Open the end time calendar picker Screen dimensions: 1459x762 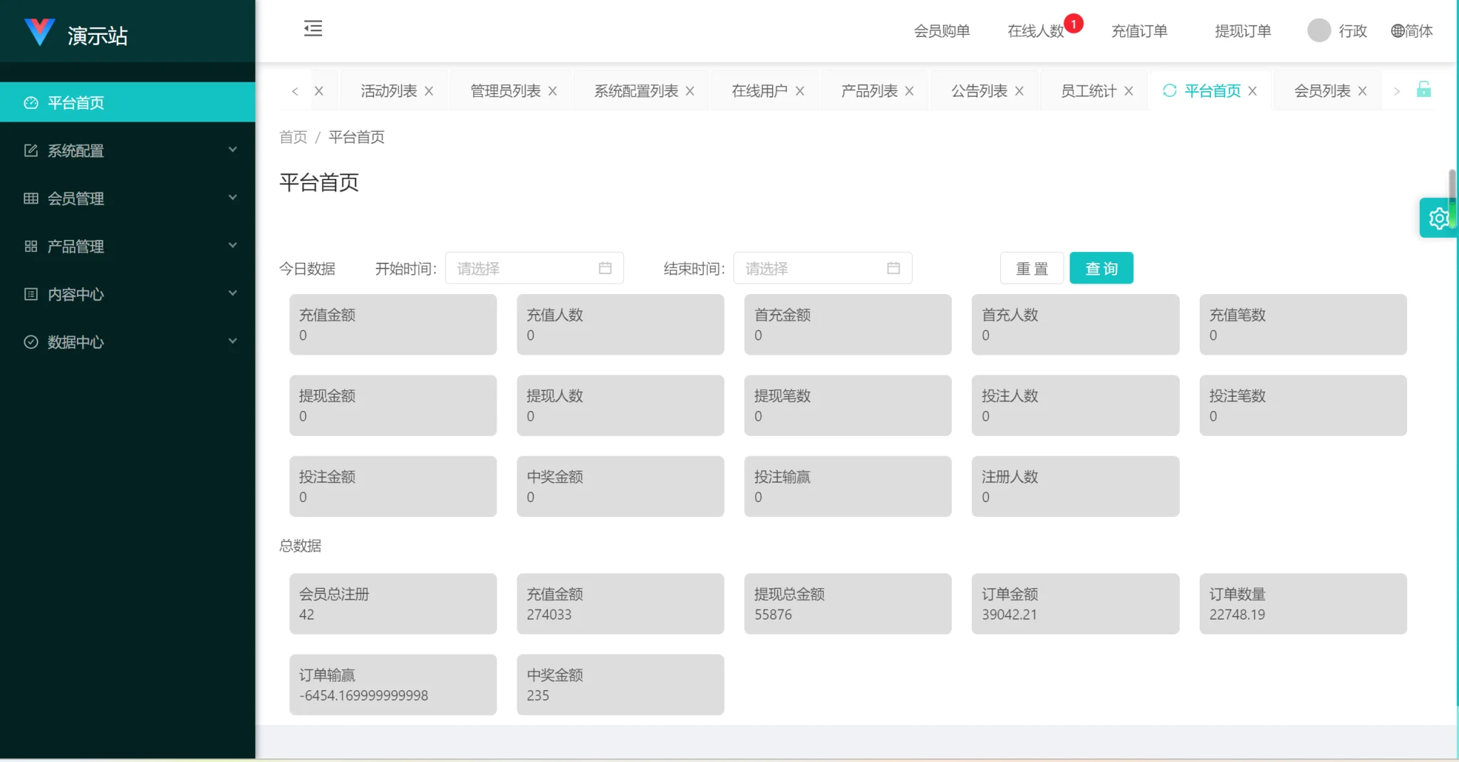click(x=895, y=268)
